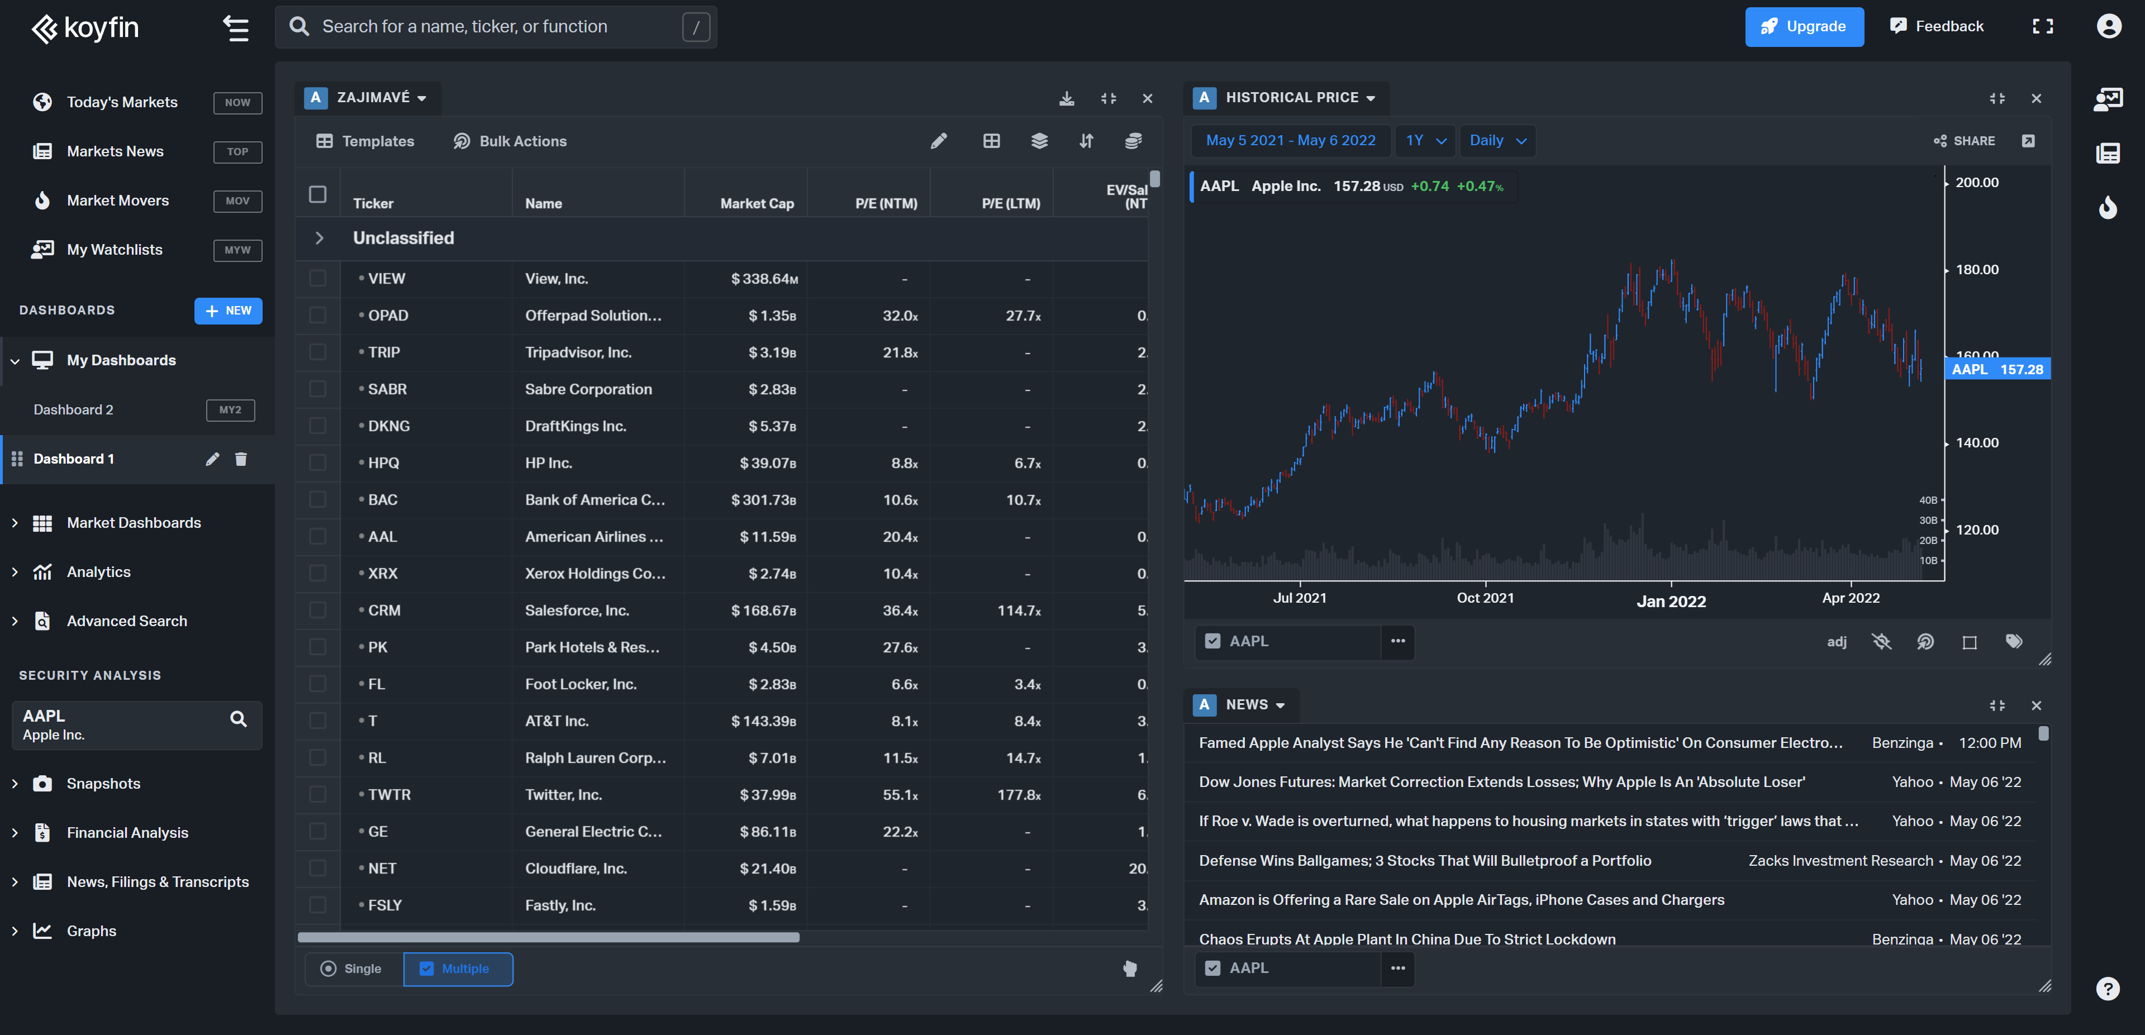This screenshot has height=1035, width=2145.
Task: Expand the Unclassified group chevron
Action: point(319,238)
